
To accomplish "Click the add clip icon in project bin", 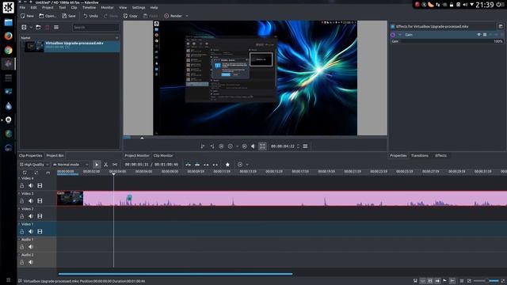I will pos(24,28).
